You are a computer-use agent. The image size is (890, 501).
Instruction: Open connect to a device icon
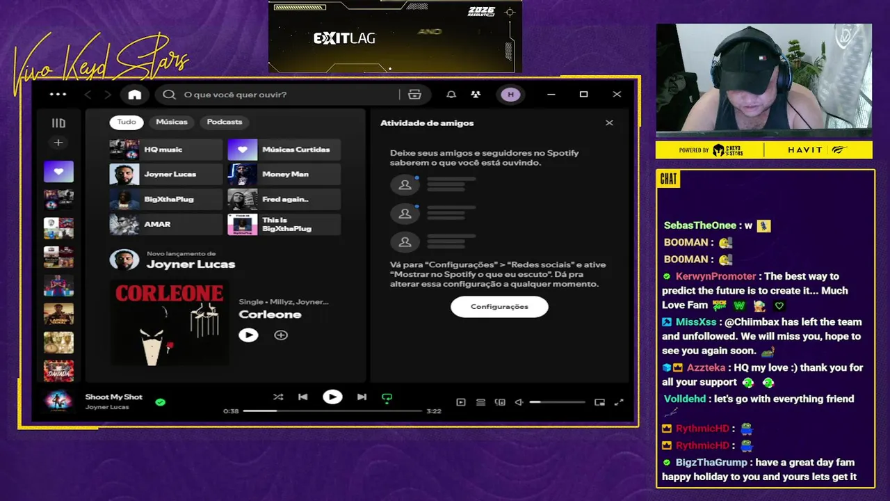[x=500, y=402]
